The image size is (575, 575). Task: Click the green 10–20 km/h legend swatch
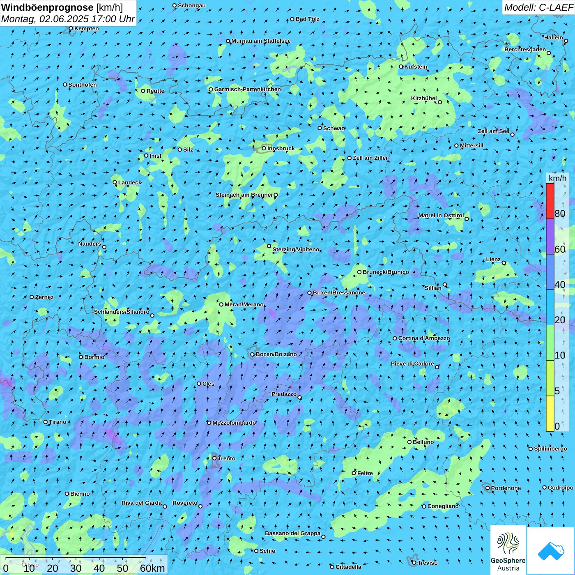tap(550, 343)
